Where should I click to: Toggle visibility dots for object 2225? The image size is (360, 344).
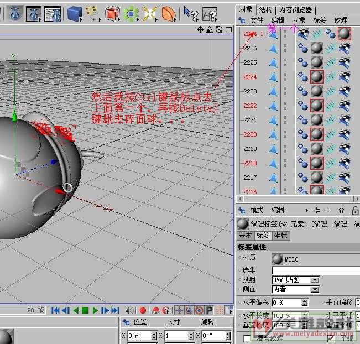[285, 62]
